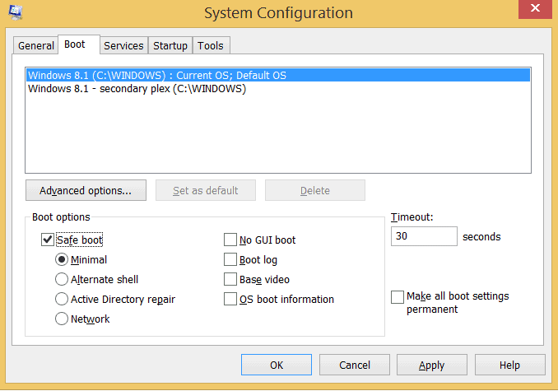Pick the Network safe boot option
Screen dimensions: 558x391
(x=62, y=319)
